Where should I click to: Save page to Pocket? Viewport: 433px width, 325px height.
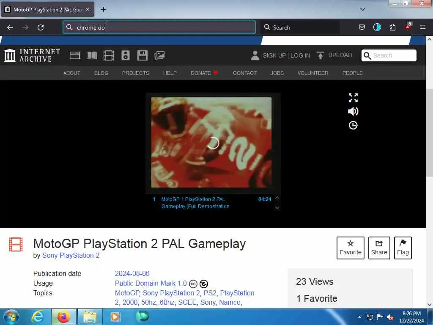[x=362, y=28]
